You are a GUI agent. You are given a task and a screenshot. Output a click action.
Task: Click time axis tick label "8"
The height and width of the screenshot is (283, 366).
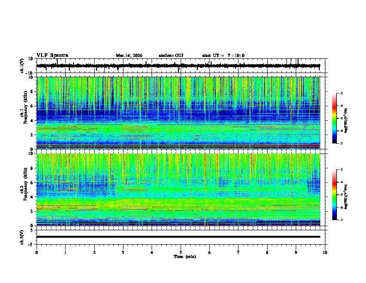(267, 252)
